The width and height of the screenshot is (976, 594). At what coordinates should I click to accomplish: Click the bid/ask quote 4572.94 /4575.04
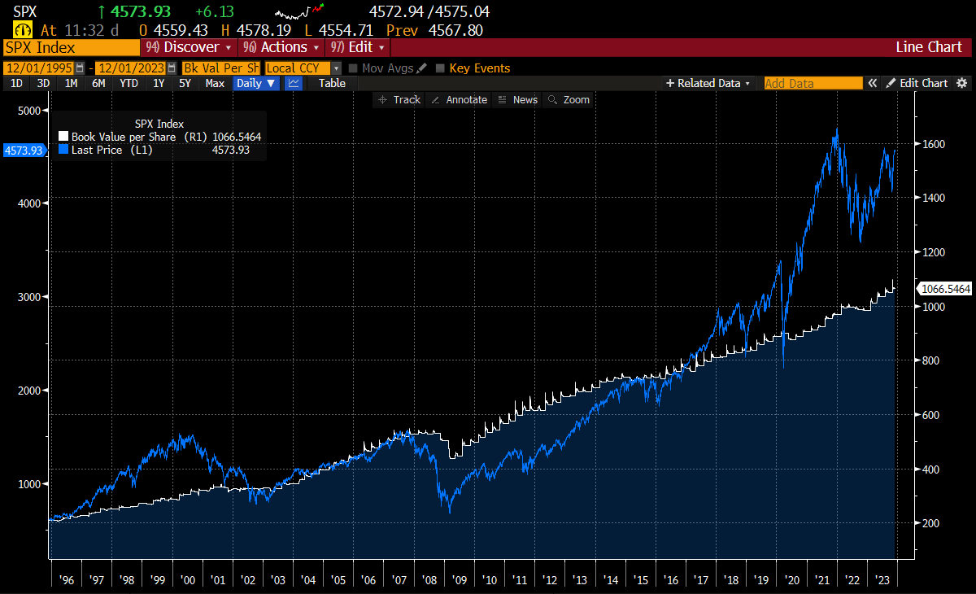point(429,11)
